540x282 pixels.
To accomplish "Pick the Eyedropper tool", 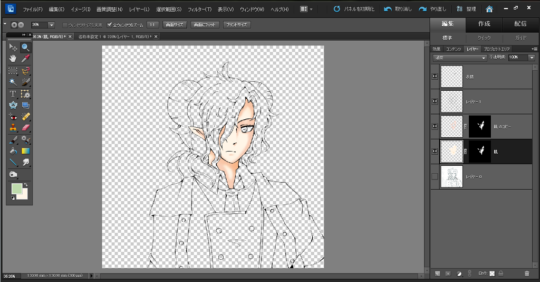I will coord(25,58).
